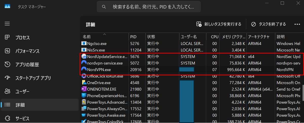Viewport: 304px width, 123px height.
Task: Click the 詳細 sidebar list icon
Action: point(7,105)
